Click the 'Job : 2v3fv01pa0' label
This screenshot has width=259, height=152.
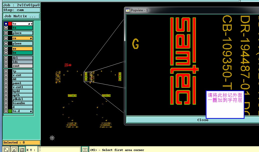(21, 5)
